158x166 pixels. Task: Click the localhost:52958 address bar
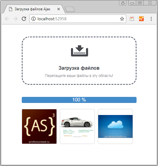tap(78, 19)
